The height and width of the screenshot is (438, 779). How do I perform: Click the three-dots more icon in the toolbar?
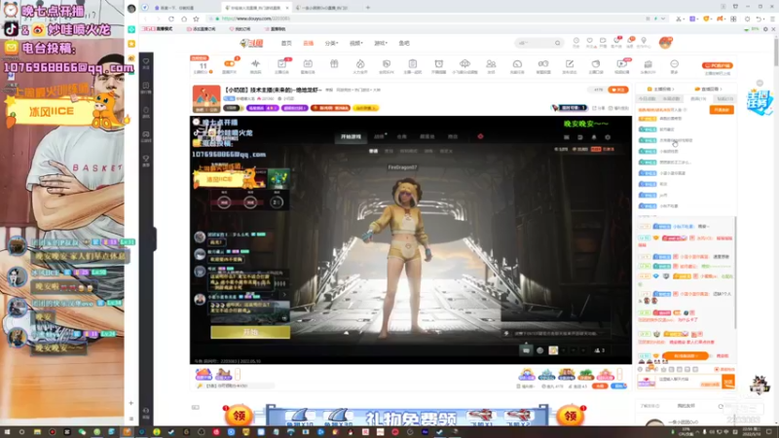(674, 63)
